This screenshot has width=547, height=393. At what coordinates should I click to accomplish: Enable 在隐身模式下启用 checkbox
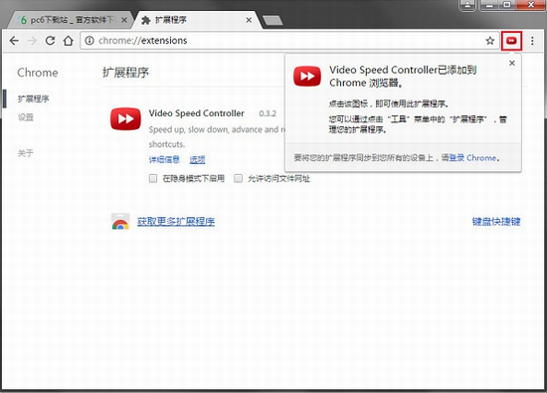pyautogui.click(x=153, y=179)
